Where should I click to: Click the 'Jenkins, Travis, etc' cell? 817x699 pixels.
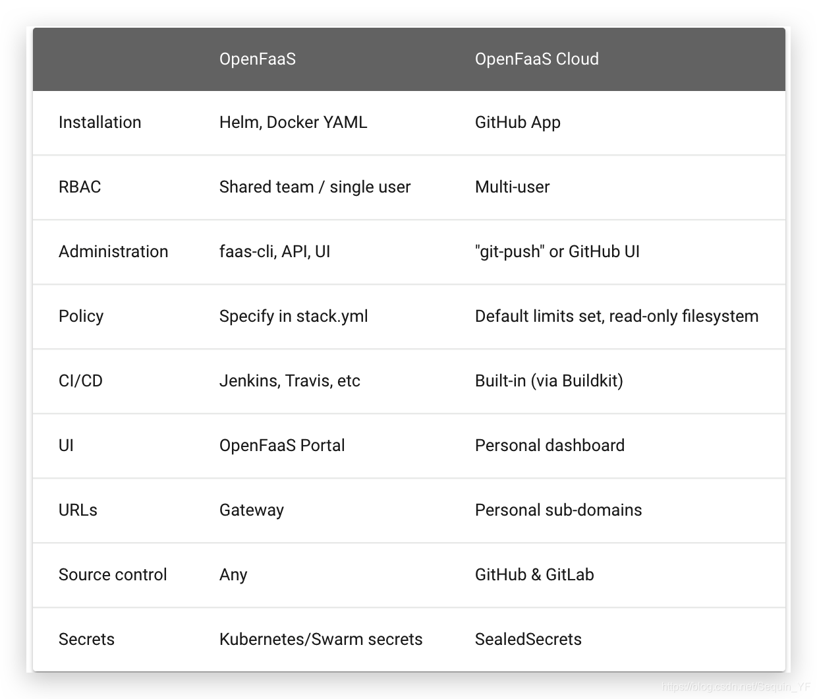[289, 380]
